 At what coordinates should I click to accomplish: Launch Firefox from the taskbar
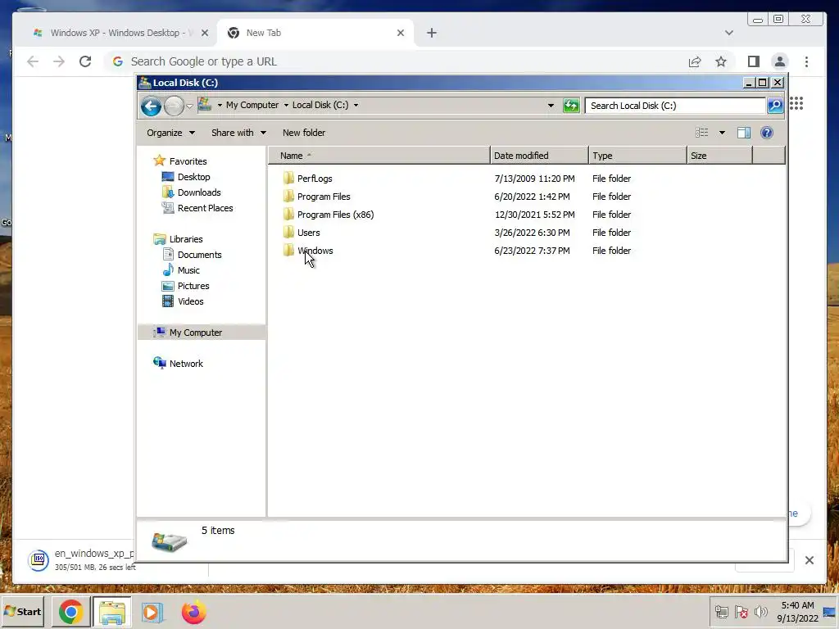tap(193, 612)
